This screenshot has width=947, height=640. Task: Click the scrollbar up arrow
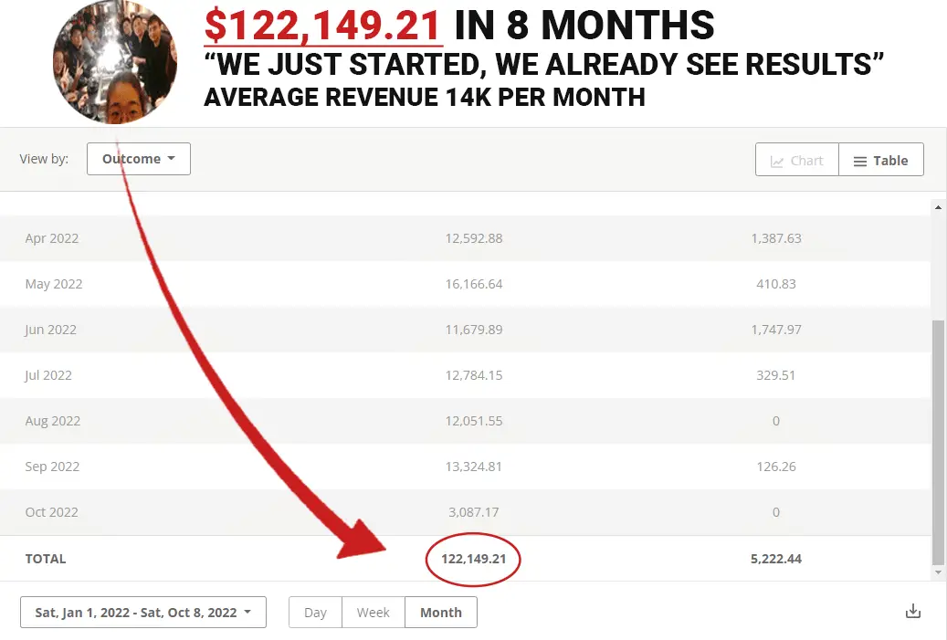(938, 207)
